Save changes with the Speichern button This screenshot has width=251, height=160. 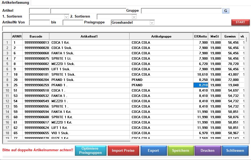(x=180, y=150)
